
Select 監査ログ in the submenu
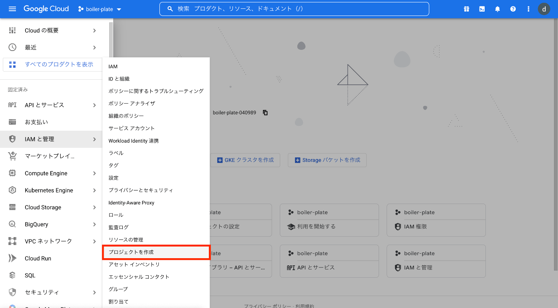click(156, 228)
